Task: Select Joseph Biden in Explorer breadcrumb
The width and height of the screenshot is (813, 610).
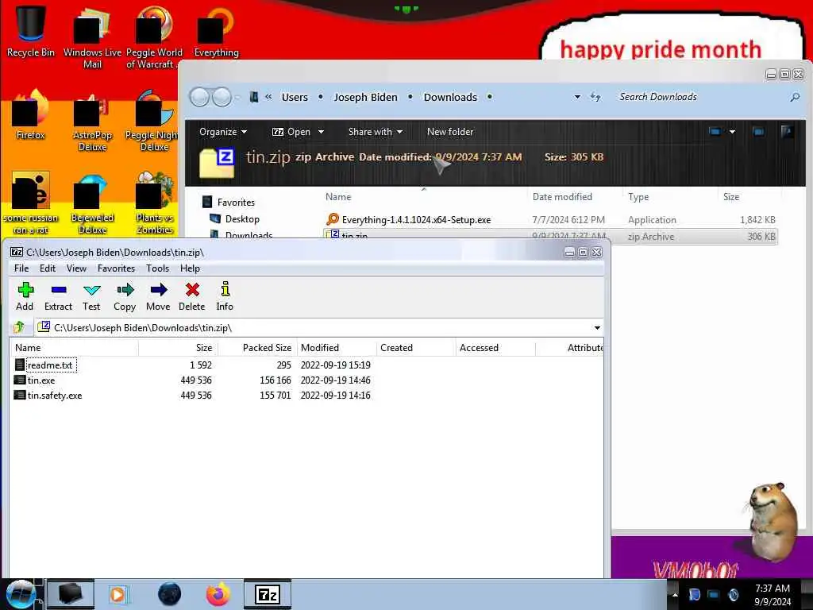Action: (365, 97)
